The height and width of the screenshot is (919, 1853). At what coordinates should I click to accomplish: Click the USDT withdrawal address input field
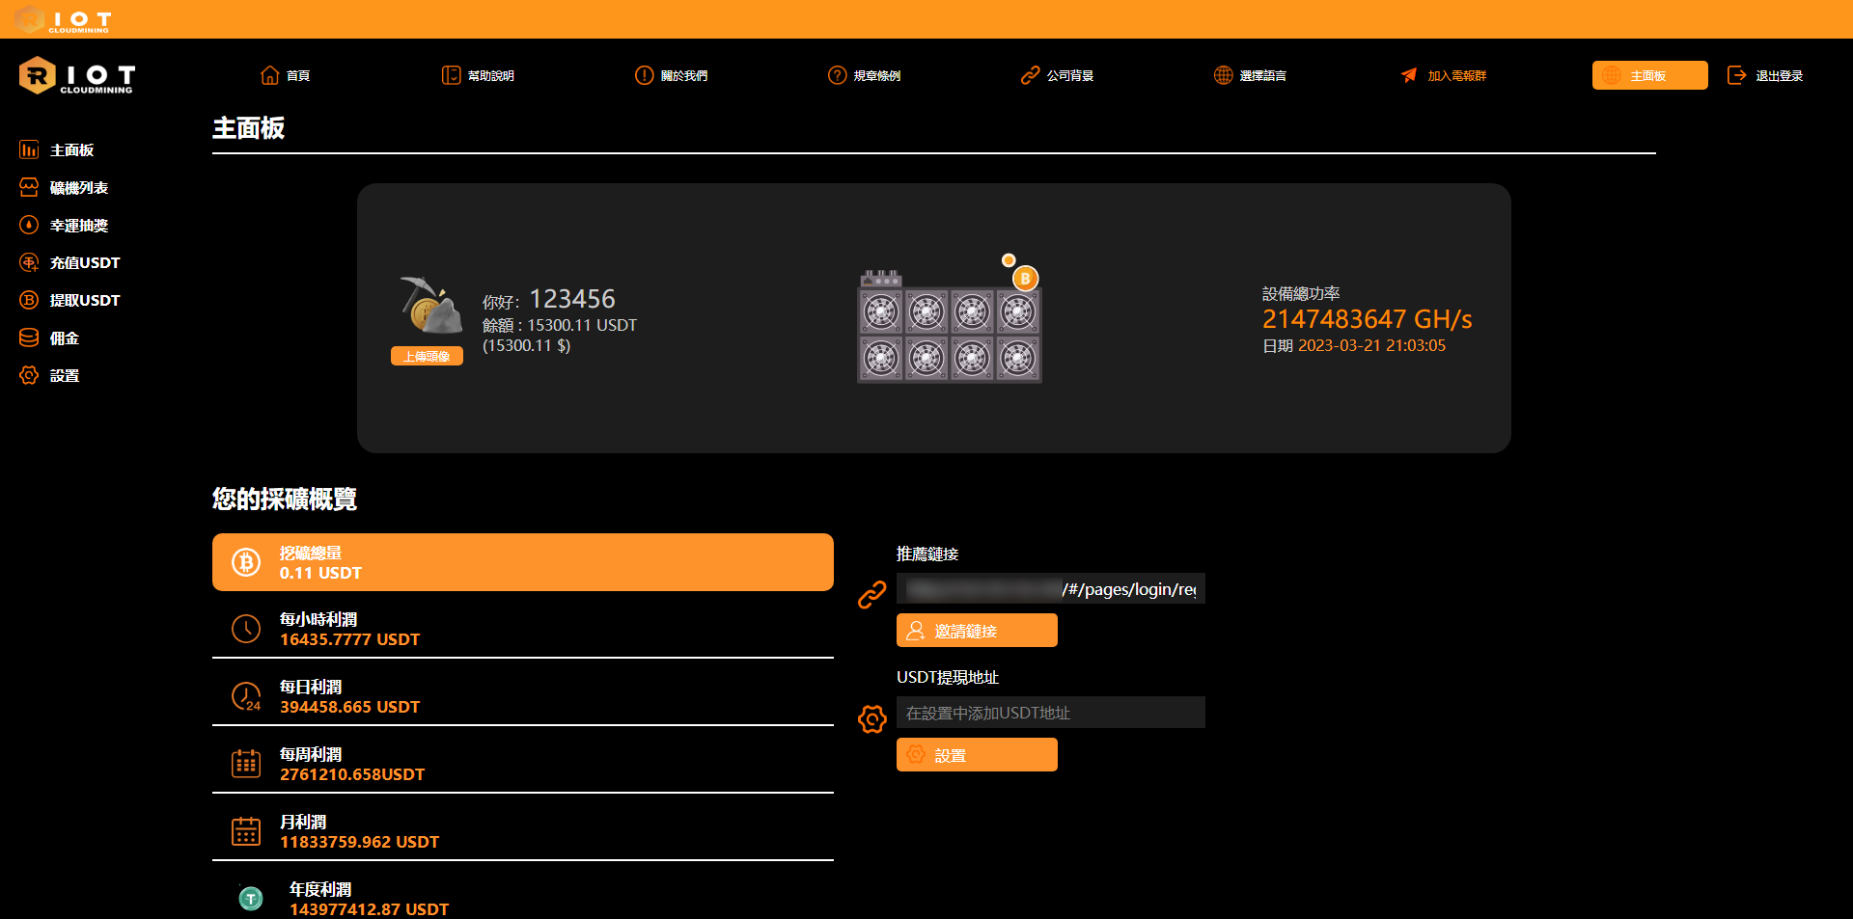[1050, 713]
